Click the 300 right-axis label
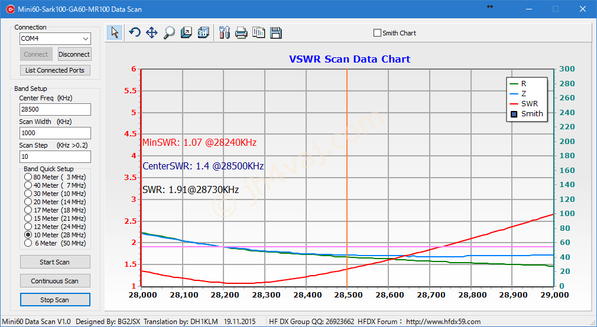 click(567, 69)
